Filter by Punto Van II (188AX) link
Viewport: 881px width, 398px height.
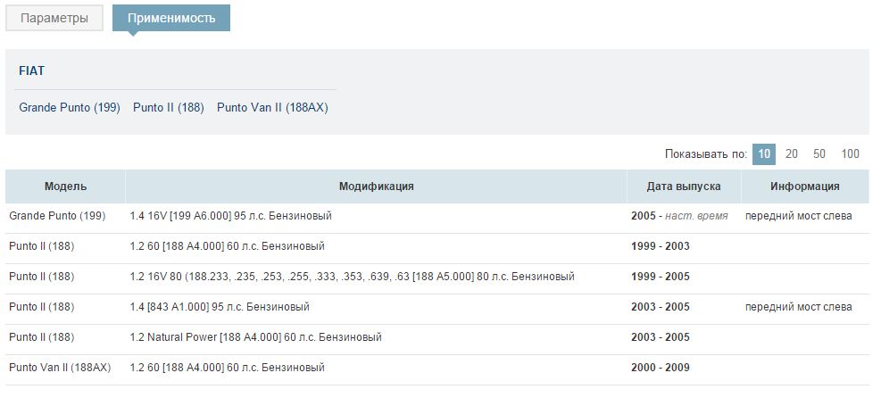pos(272,107)
